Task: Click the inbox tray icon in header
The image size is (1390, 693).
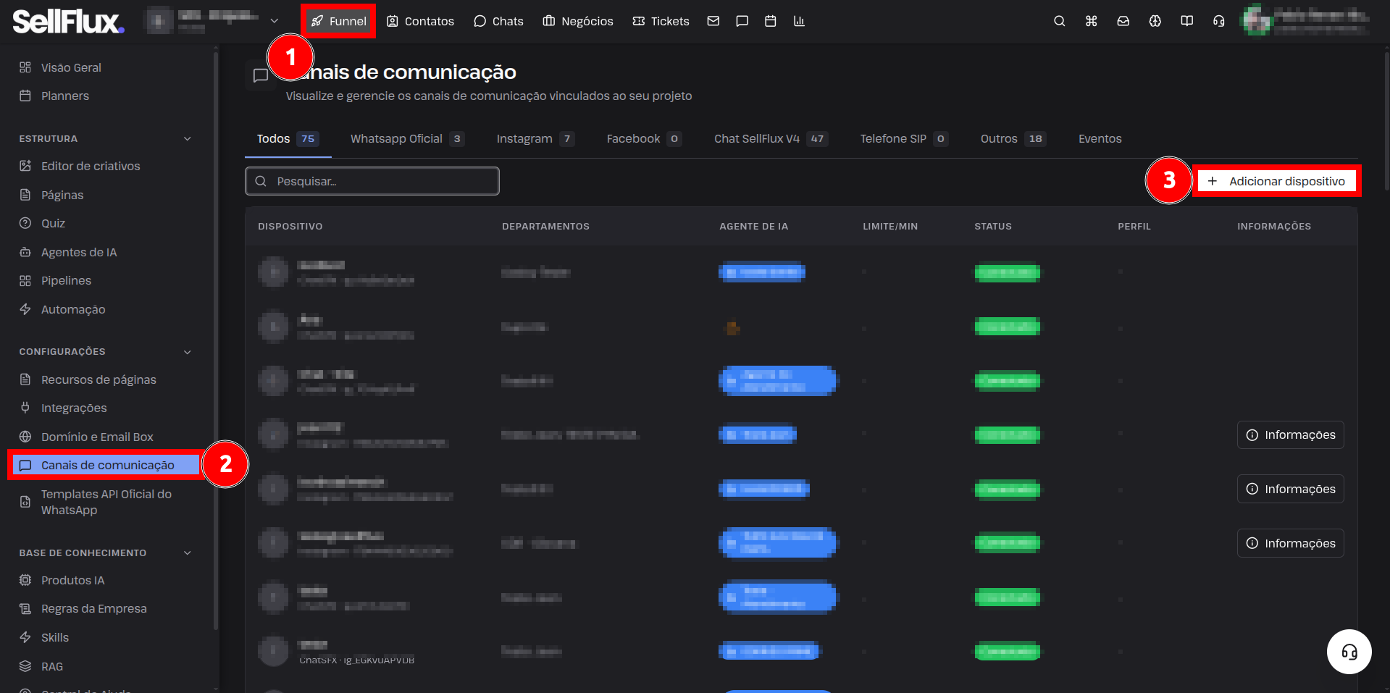Action: point(1123,21)
